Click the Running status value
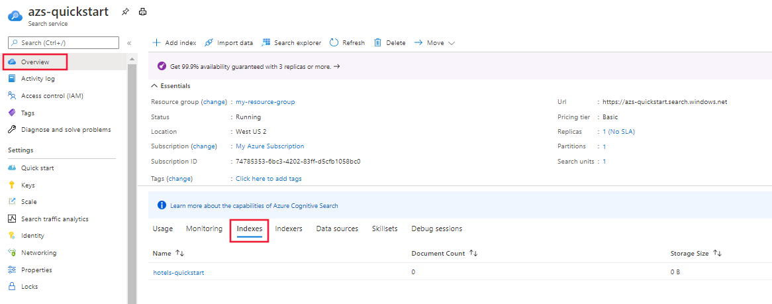This screenshot has height=304, width=772. tap(248, 117)
